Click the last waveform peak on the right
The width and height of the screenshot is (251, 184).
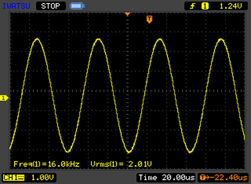pos(221,40)
